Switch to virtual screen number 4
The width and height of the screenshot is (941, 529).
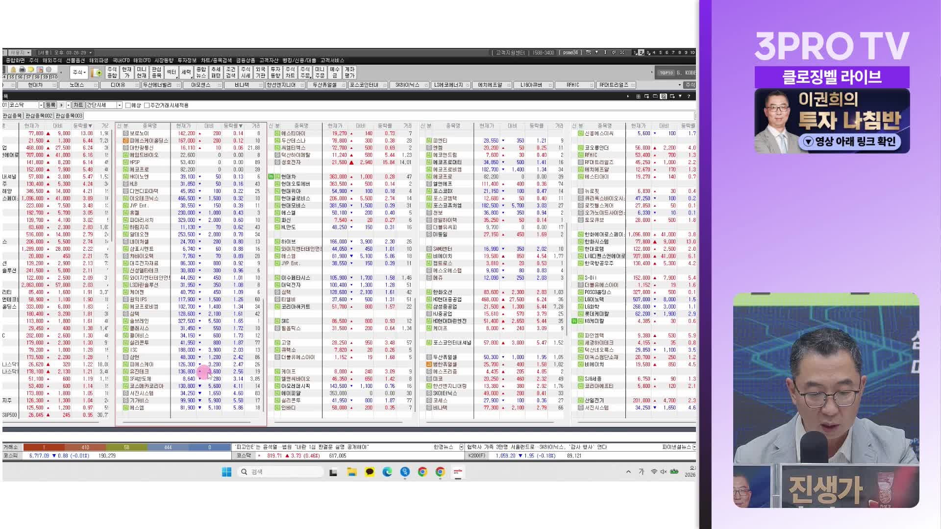[x=654, y=52]
